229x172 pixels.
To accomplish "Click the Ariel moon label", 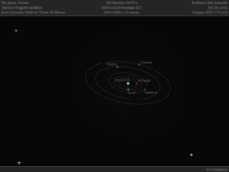I will coord(131,93).
